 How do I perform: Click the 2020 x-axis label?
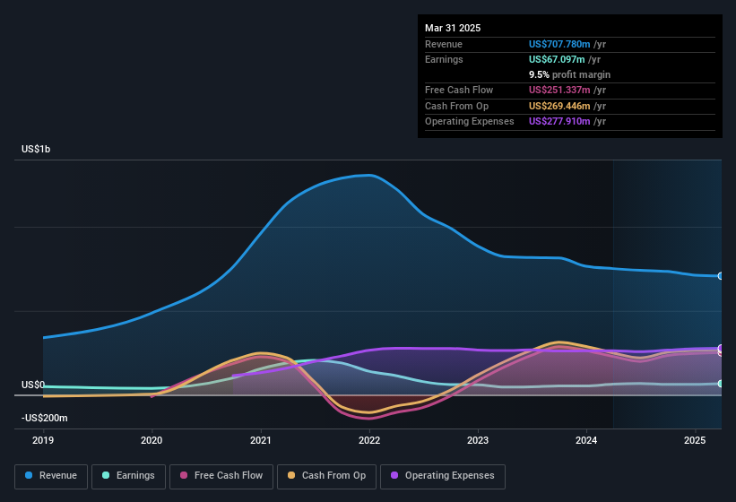coord(152,440)
